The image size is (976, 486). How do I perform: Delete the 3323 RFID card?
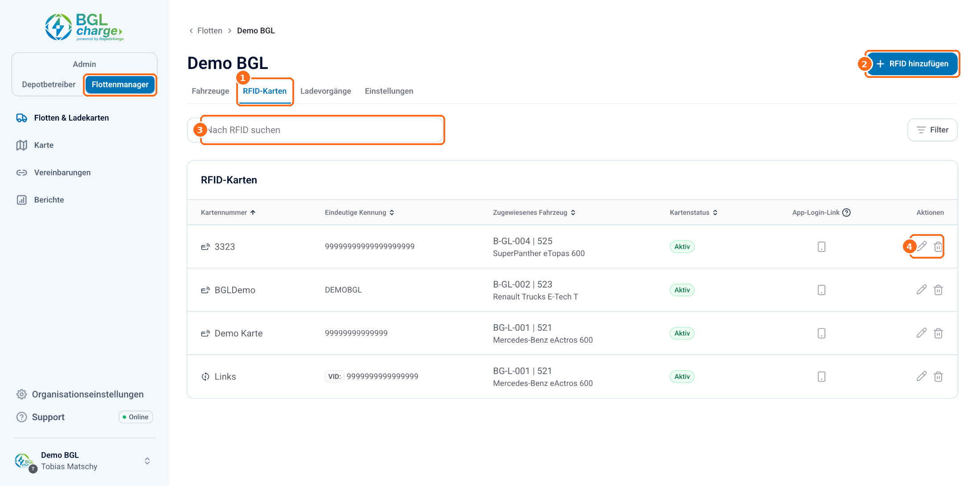938,246
